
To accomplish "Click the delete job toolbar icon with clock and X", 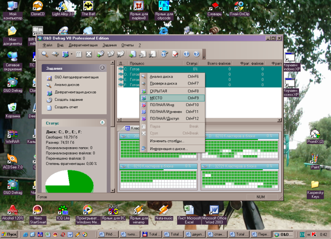I will (120, 54).
